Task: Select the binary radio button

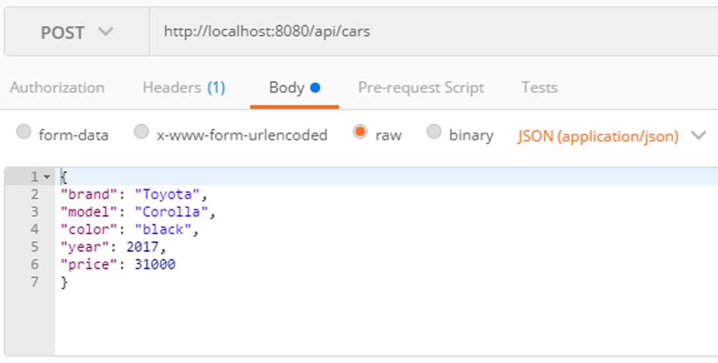Action: pyautogui.click(x=434, y=133)
